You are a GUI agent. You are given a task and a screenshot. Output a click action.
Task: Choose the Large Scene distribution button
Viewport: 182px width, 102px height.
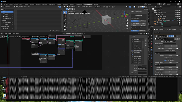[142, 30]
